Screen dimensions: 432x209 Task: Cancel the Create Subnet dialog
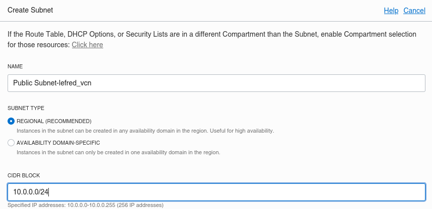pos(414,11)
